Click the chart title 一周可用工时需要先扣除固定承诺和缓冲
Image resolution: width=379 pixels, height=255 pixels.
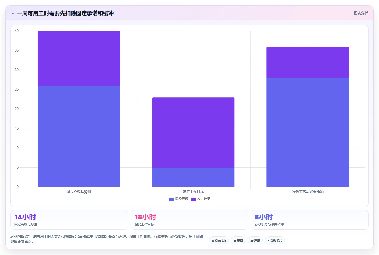click(65, 13)
